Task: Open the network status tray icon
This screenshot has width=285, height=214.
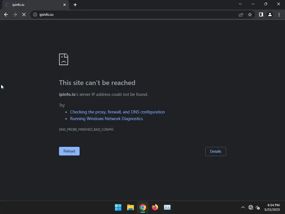Action: [251, 207]
